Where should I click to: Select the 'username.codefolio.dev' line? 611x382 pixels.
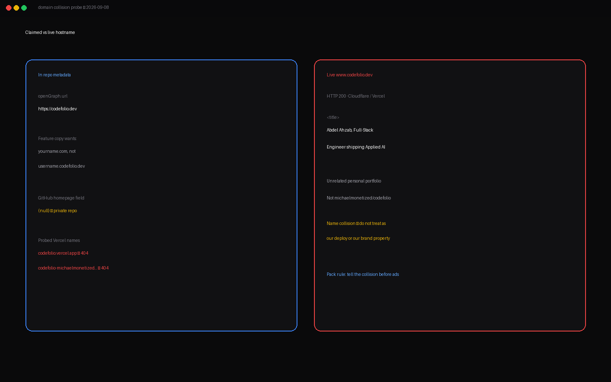pos(62,166)
